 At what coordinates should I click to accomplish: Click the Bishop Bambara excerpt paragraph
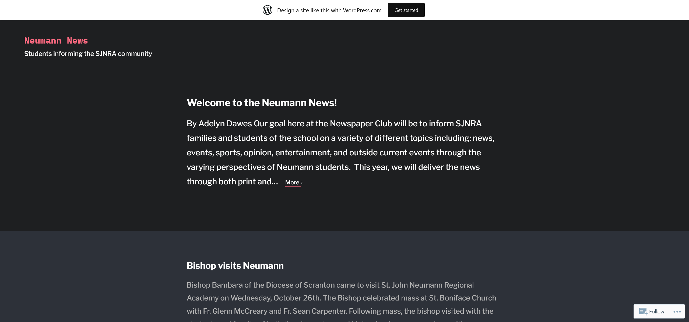(330, 285)
